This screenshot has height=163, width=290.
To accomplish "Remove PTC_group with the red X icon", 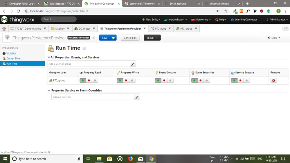I will click(x=273, y=81).
